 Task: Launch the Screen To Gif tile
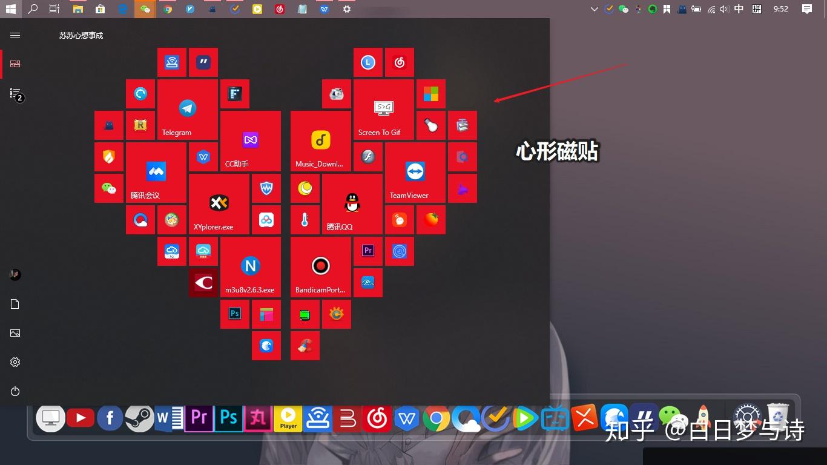tap(384, 110)
